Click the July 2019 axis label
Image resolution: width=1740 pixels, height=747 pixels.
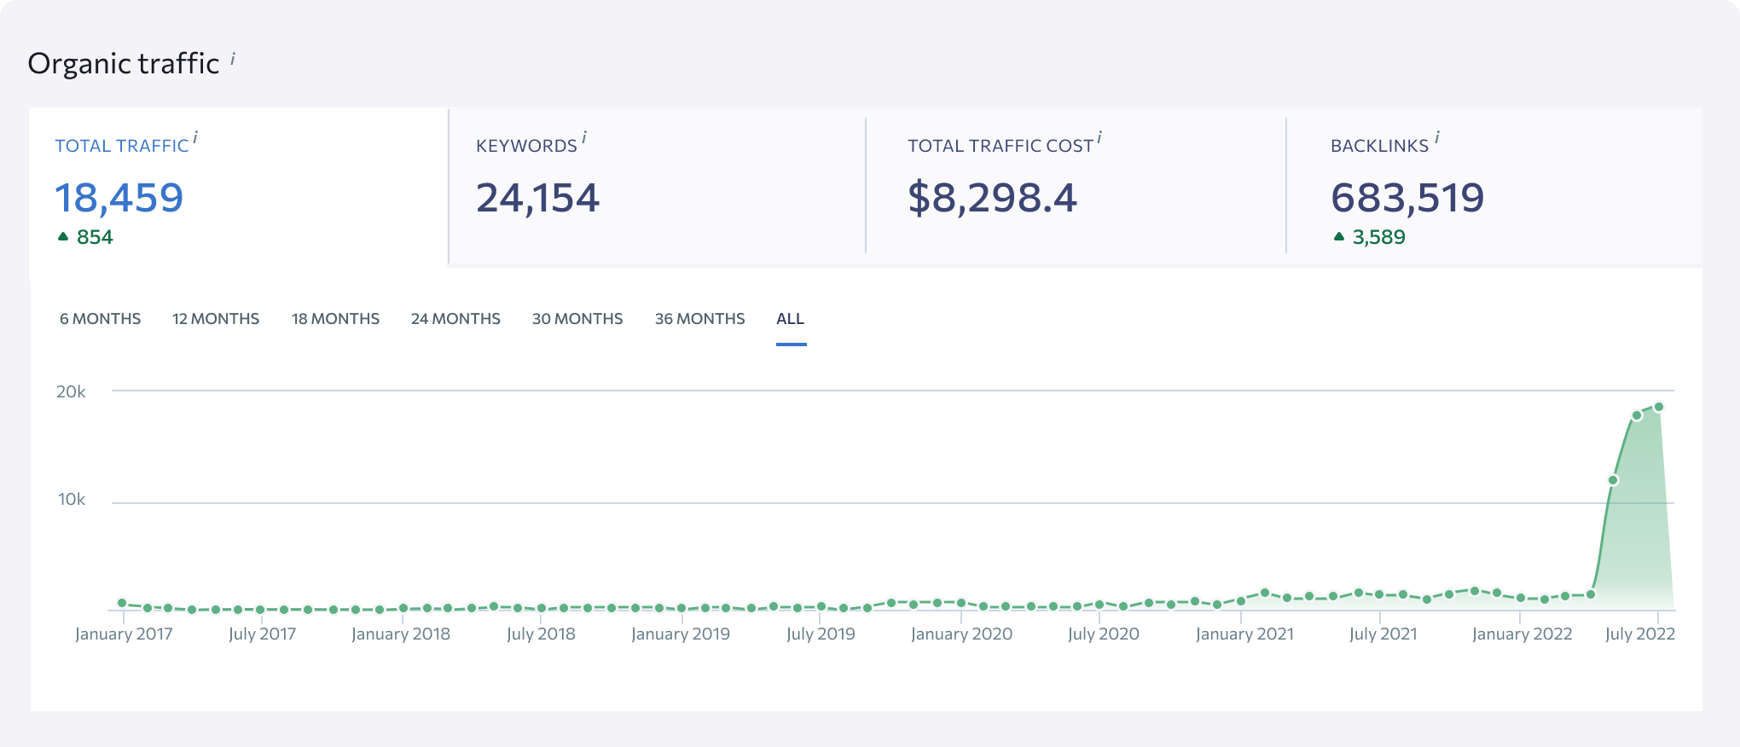click(x=821, y=634)
